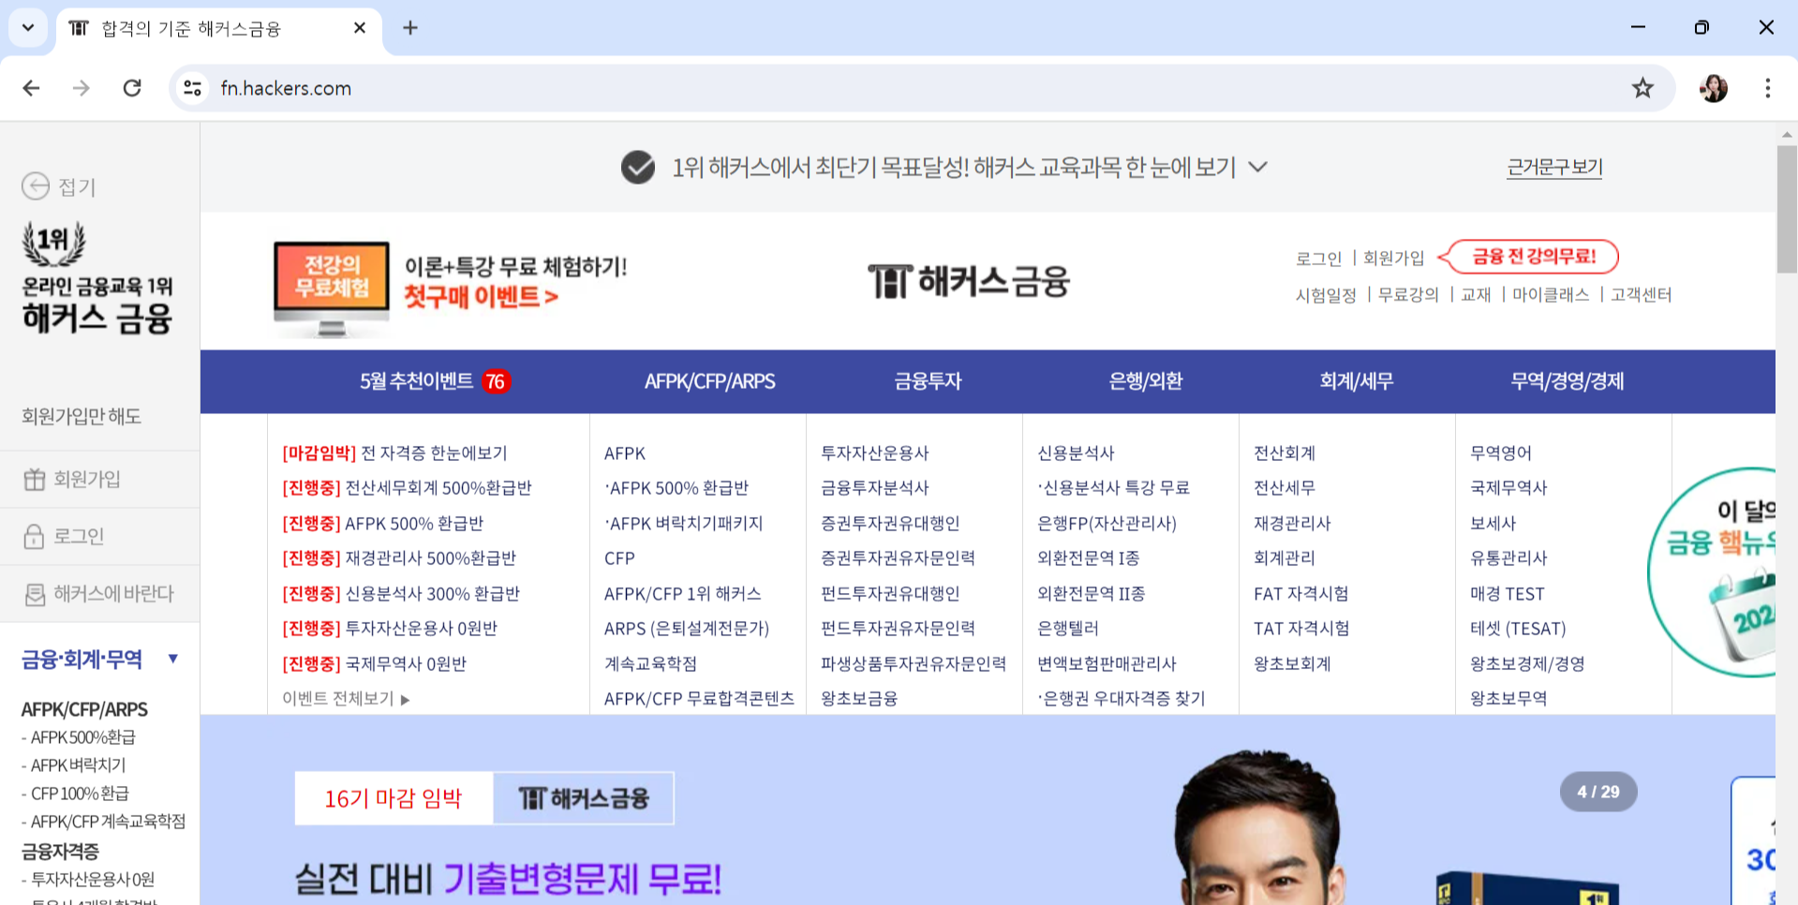This screenshot has width=1798, height=905.
Task: Expand 해커스 교육과목 한 눈에 보기 chevron
Action: tap(1258, 167)
